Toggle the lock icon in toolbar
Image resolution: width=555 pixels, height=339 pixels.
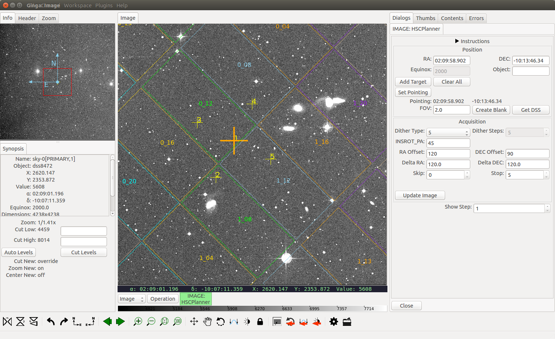pyautogui.click(x=260, y=321)
